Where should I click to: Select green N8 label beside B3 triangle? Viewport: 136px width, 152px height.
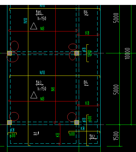pos(42,99)
